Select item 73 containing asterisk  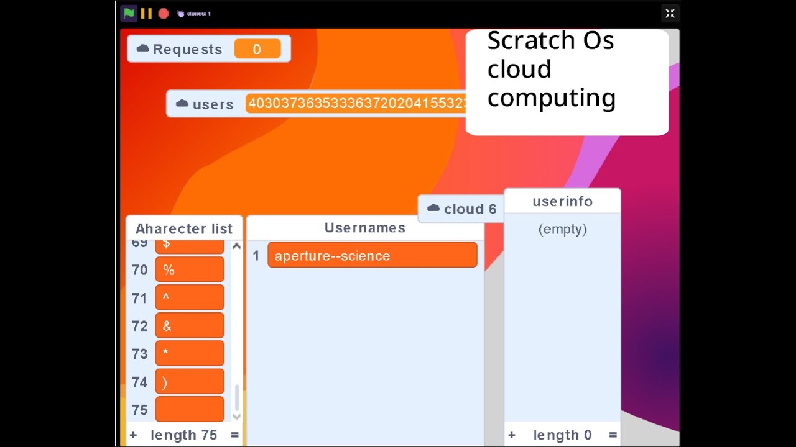click(x=190, y=353)
